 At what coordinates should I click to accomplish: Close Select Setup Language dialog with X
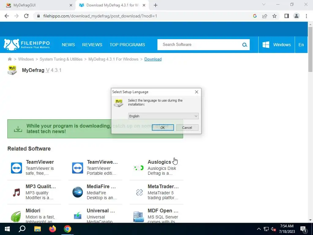click(197, 92)
